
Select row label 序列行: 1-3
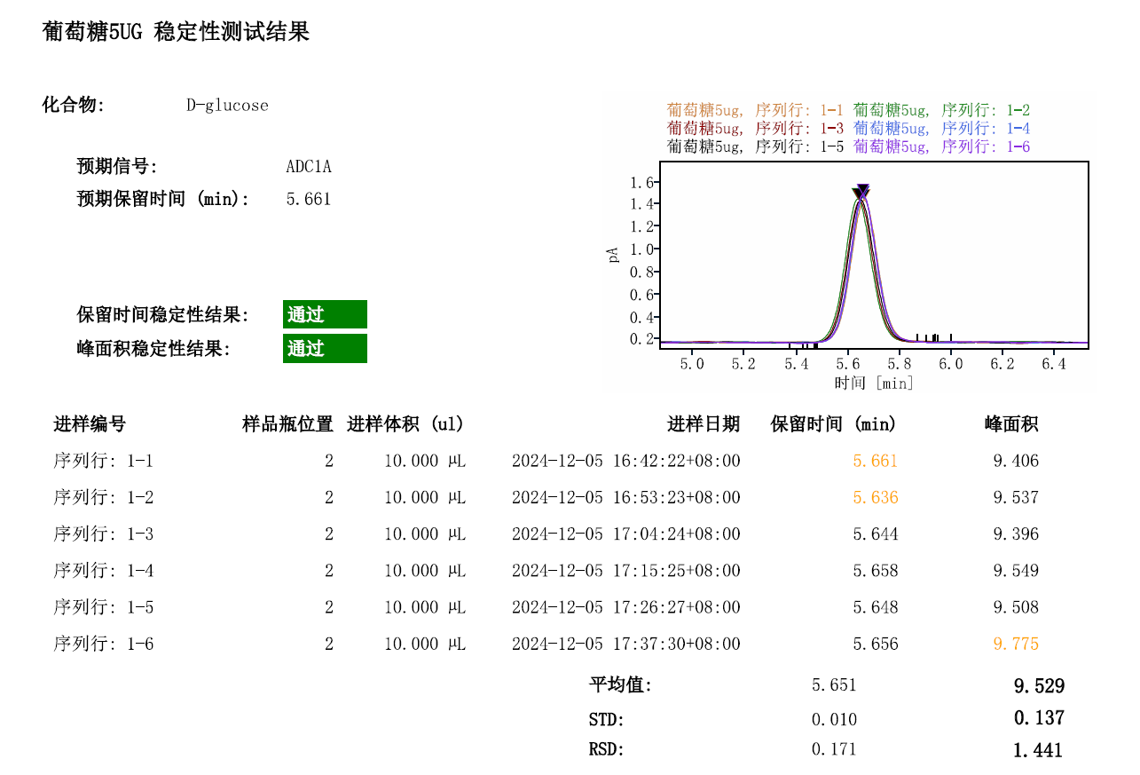[104, 534]
